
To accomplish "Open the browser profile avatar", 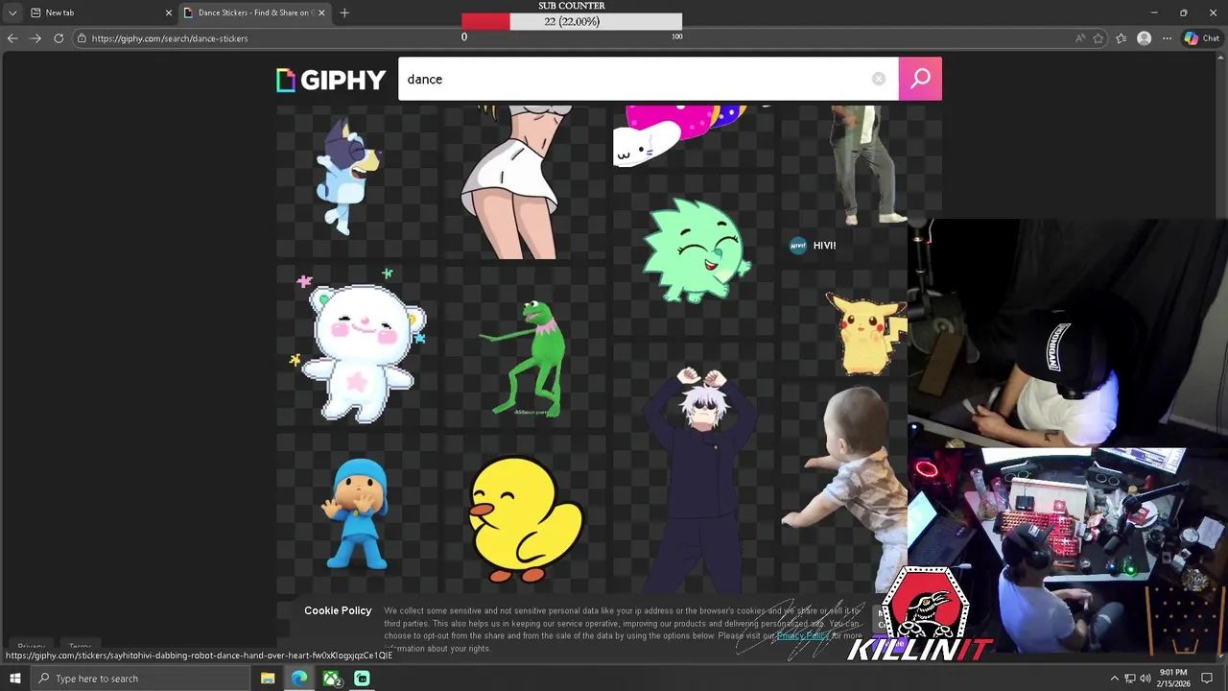I will pos(1144,38).
